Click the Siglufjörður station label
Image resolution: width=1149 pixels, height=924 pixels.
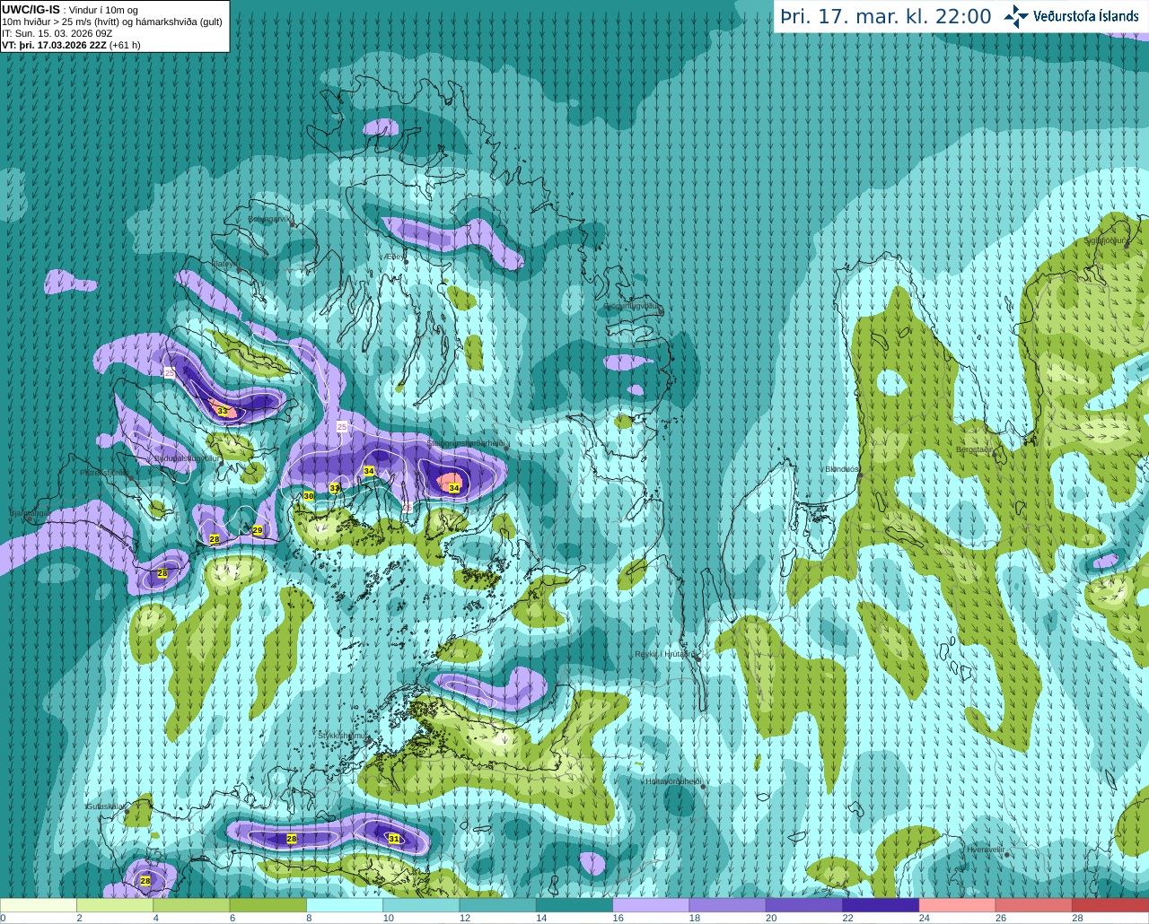point(1105,240)
